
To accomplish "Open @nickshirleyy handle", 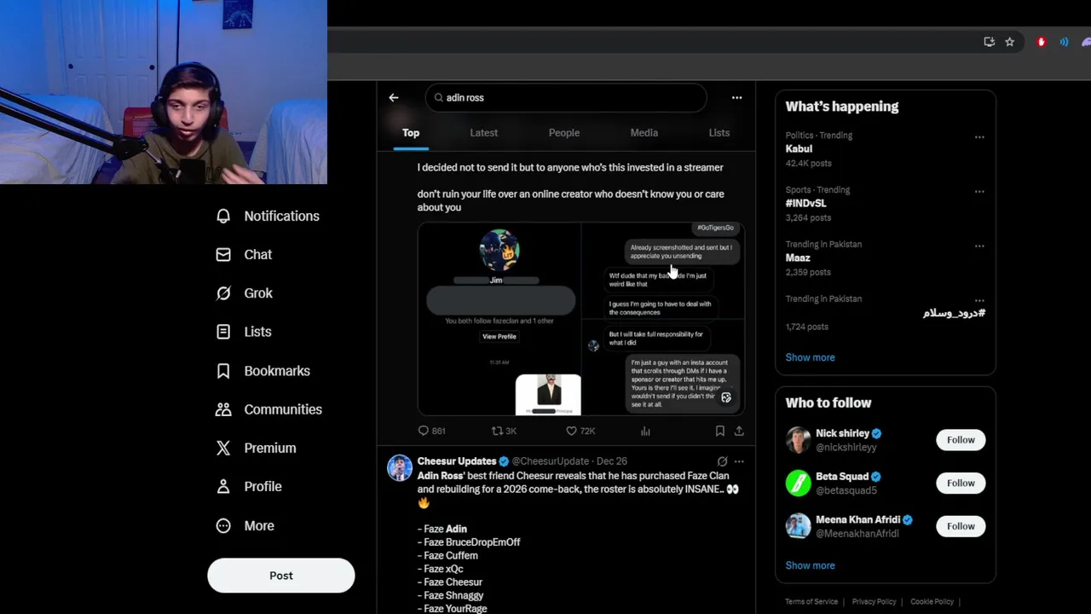I will click(x=846, y=448).
